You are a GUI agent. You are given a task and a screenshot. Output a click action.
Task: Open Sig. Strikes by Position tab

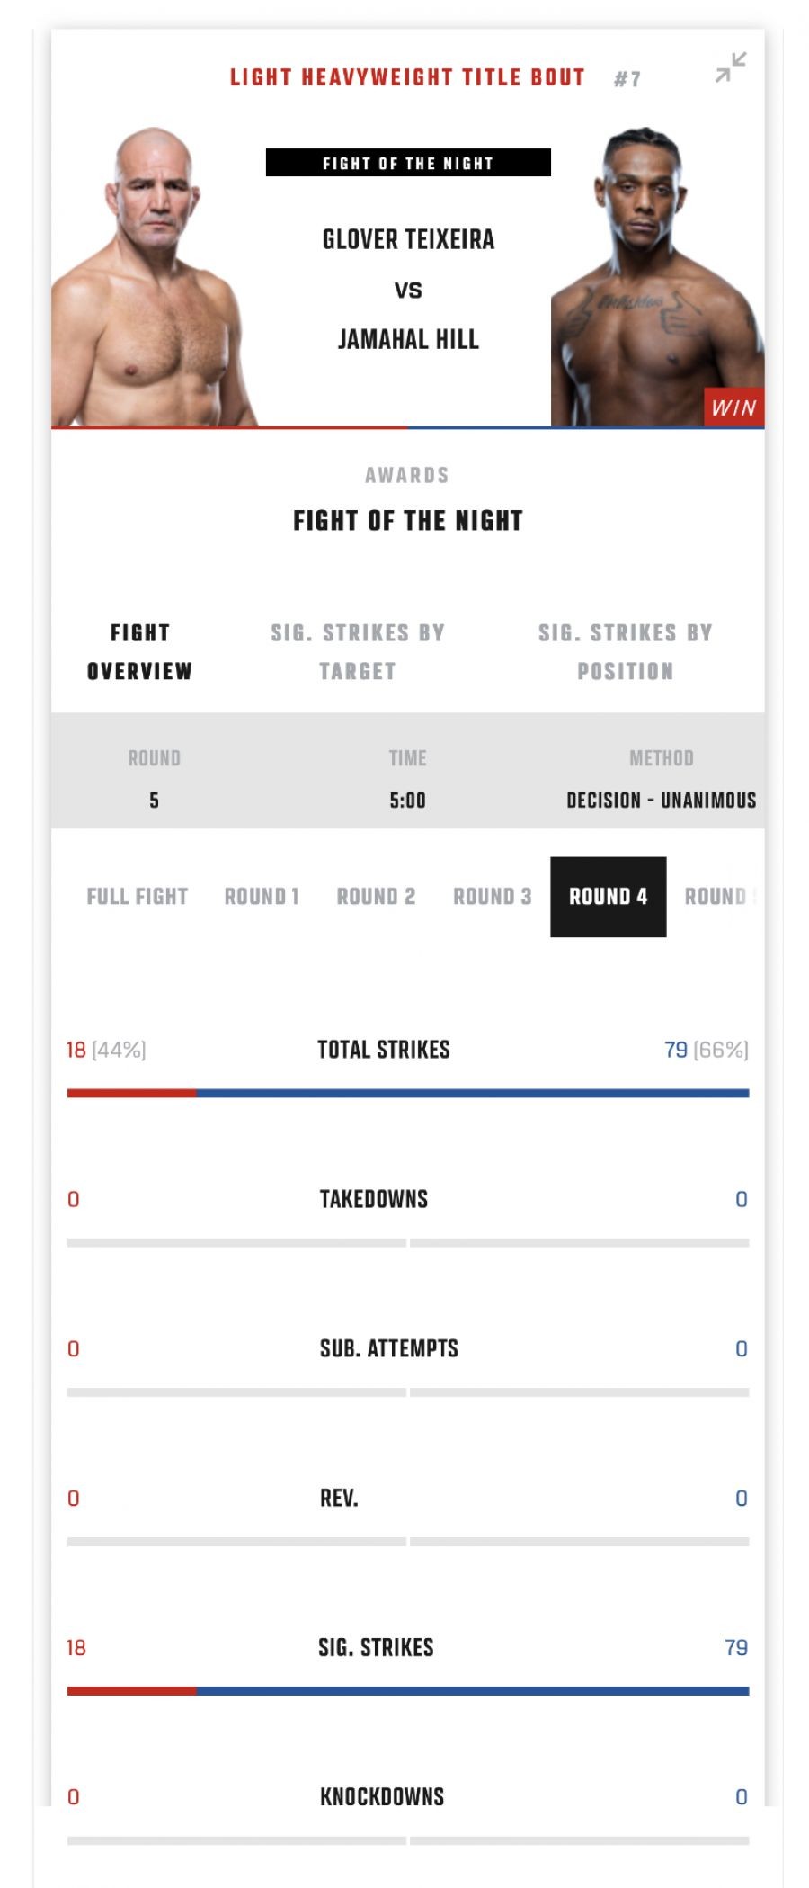(625, 652)
